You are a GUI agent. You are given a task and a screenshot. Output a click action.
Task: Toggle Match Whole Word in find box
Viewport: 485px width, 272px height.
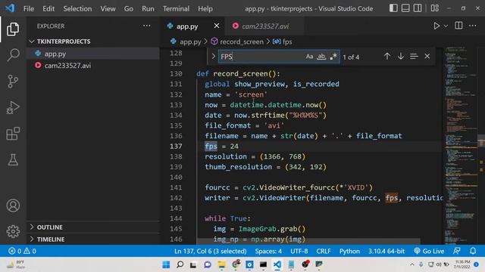pyautogui.click(x=321, y=57)
